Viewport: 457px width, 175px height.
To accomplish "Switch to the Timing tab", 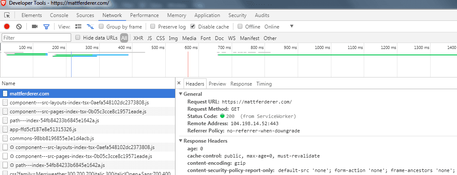I will 264,84.
